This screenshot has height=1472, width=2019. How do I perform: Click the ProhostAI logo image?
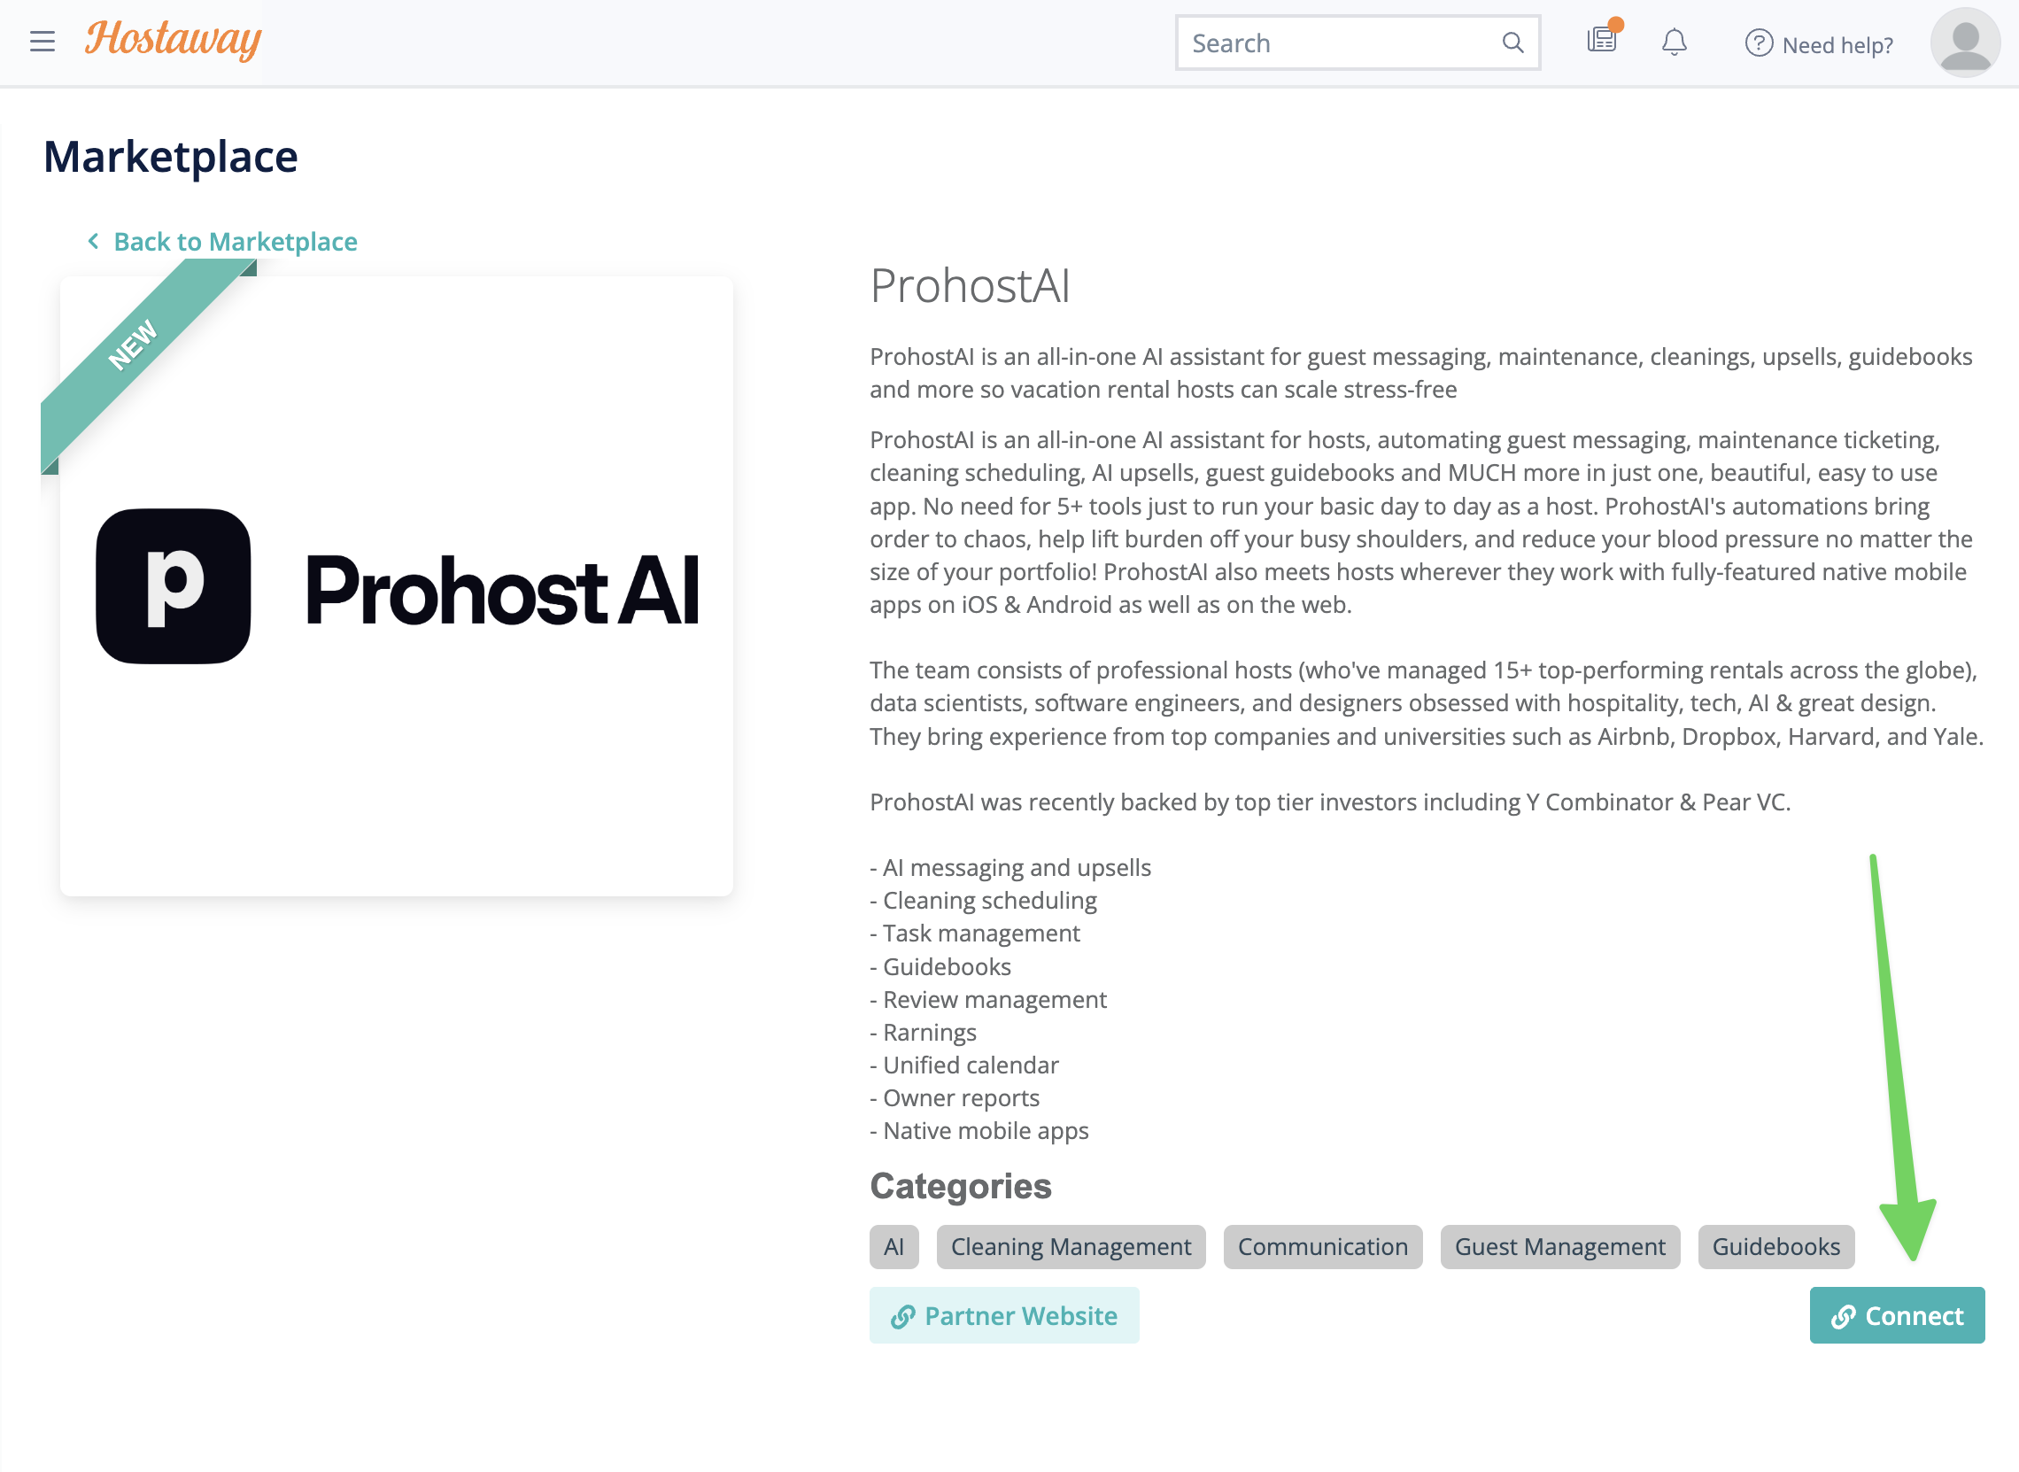[x=397, y=586]
